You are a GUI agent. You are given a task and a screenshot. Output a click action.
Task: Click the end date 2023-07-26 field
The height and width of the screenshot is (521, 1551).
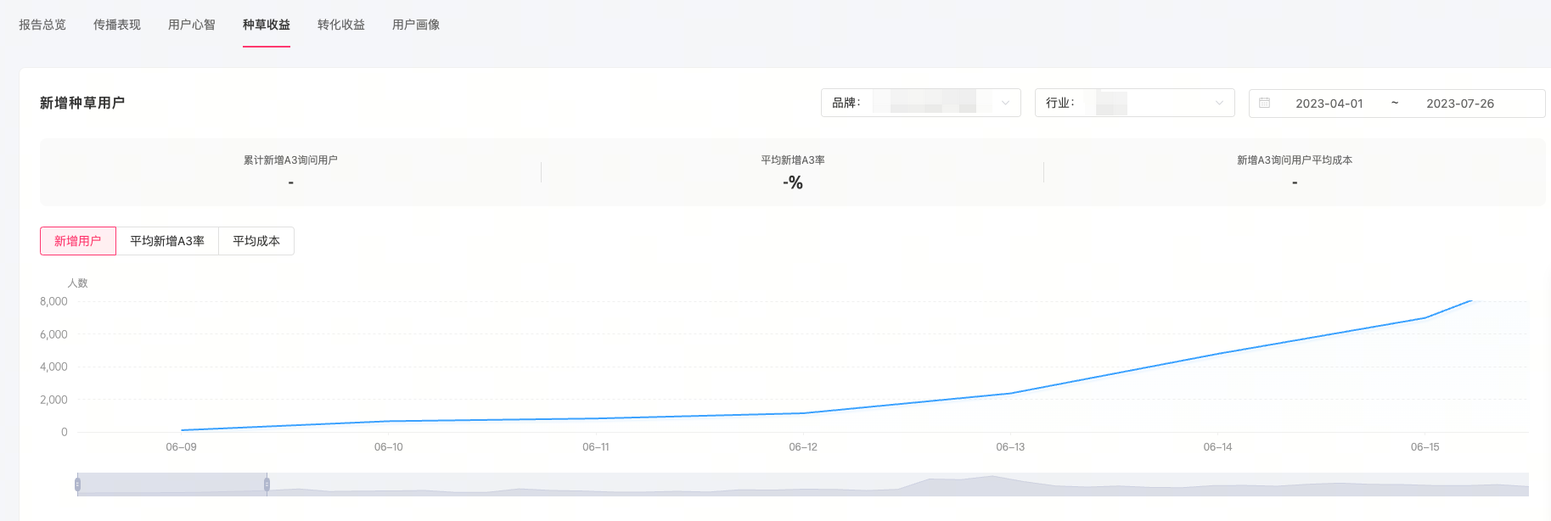coord(1459,104)
